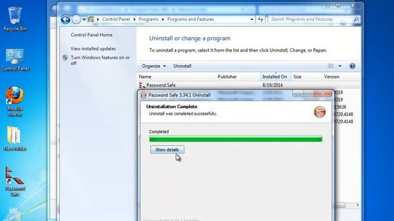Open the blue help icon
Image resolution: width=394 pixels, height=221 pixels.
pyautogui.click(x=352, y=66)
